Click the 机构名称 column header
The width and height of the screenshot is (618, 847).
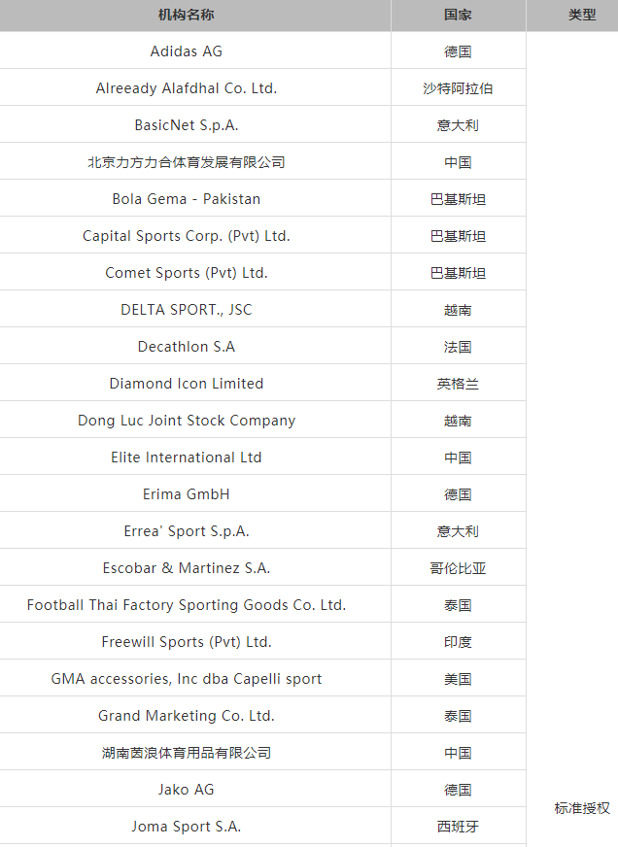click(x=187, y=15)
